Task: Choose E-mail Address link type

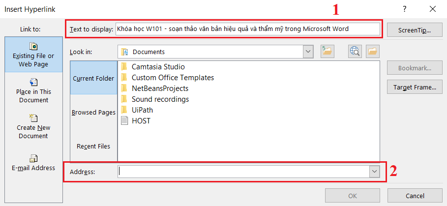Action: coord(33,163)
